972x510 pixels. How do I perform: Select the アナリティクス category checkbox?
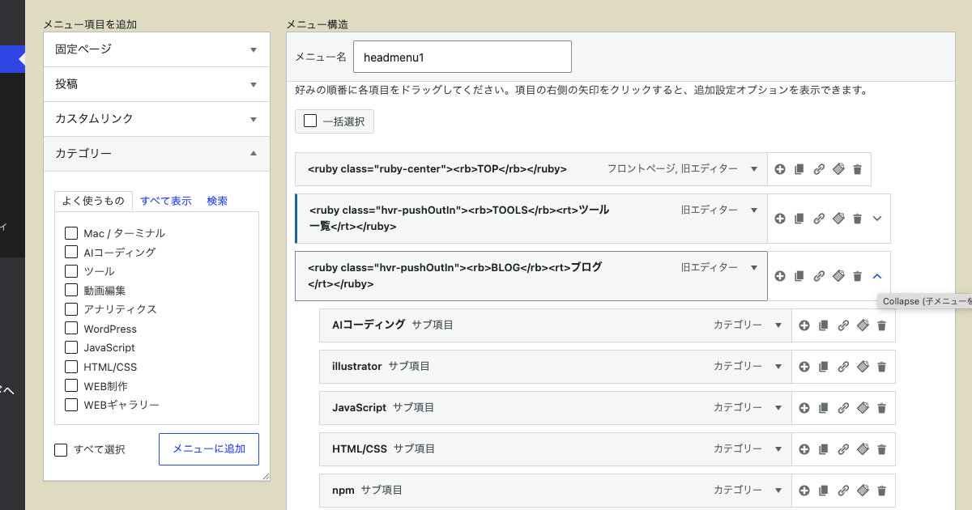pyautogui.click(x=71, y=309)
